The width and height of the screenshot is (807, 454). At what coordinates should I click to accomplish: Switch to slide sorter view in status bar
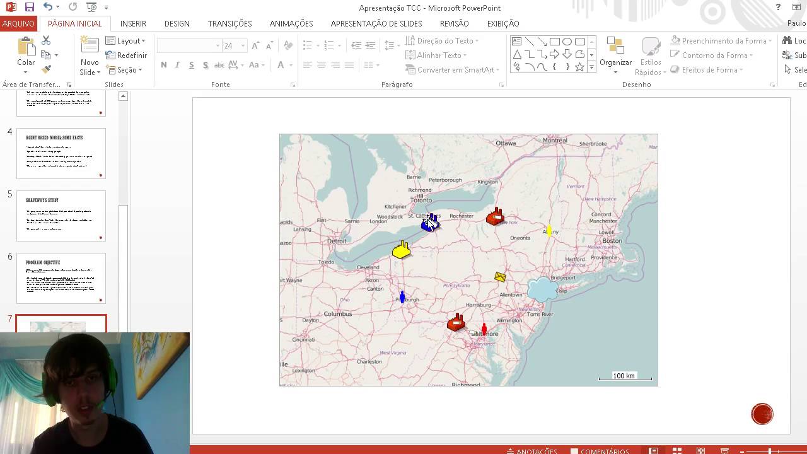click(x=677, y=451)
